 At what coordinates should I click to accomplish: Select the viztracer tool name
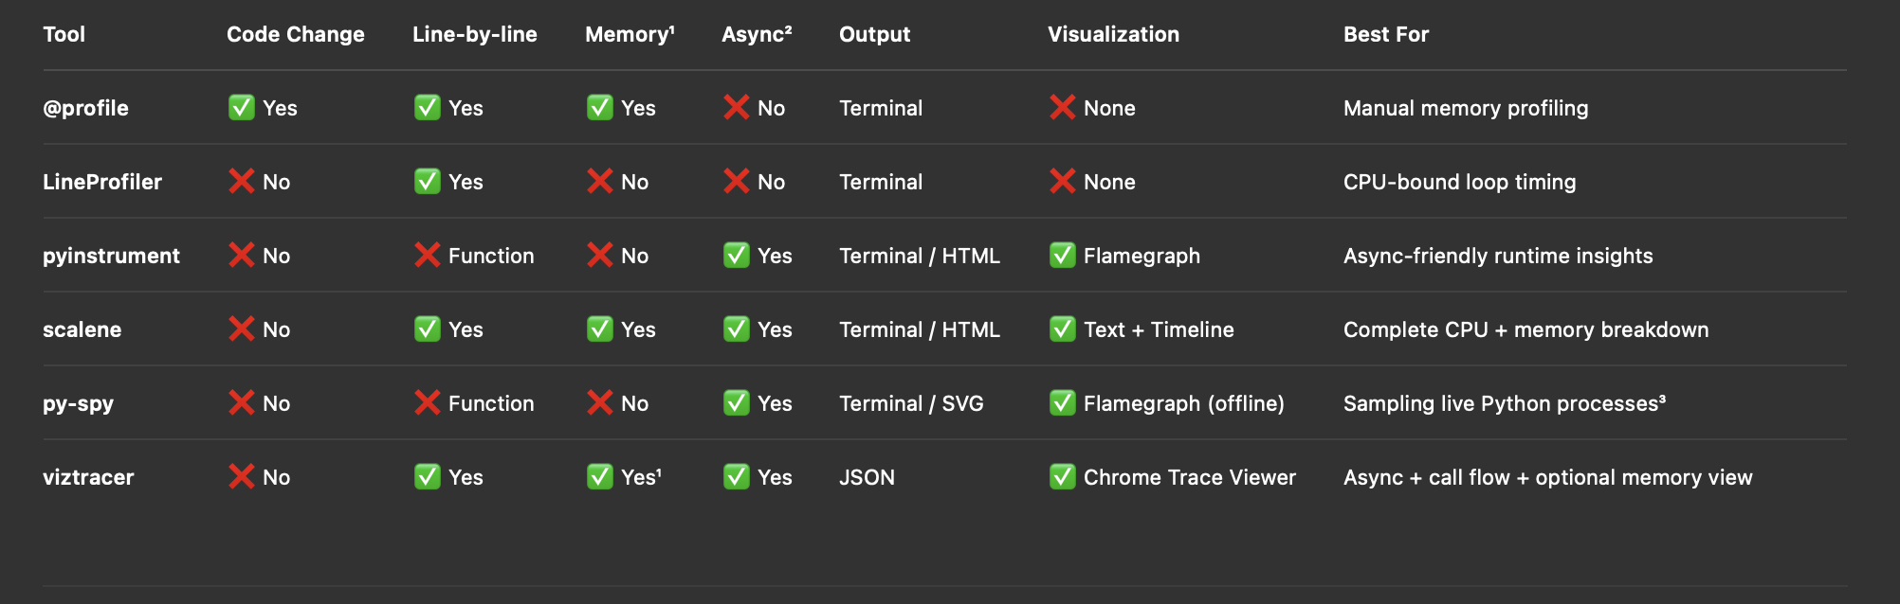[x=88, y=477]
